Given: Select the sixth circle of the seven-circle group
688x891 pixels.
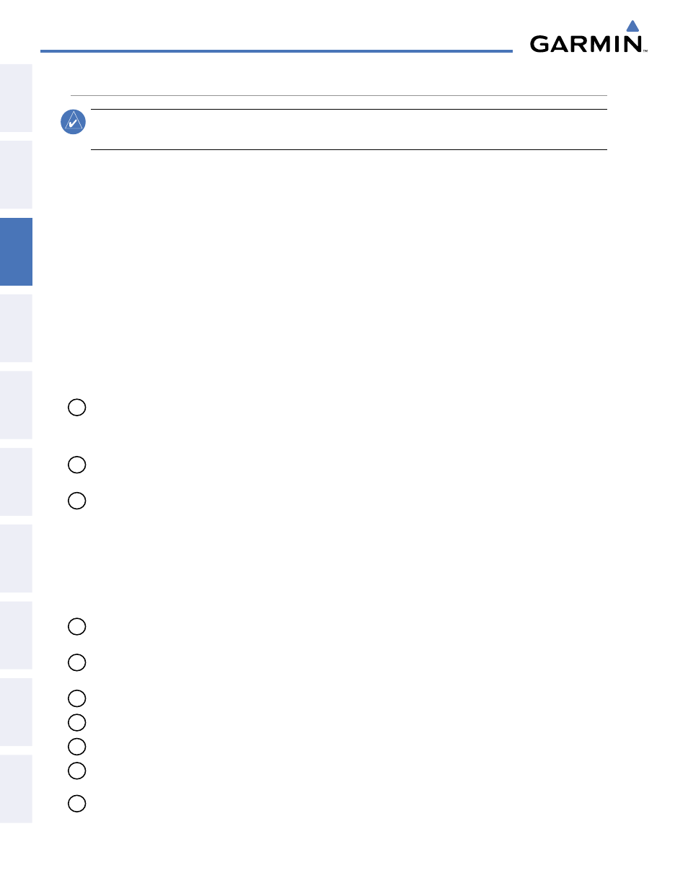Looking at the screenshot, I should point(77,771).
